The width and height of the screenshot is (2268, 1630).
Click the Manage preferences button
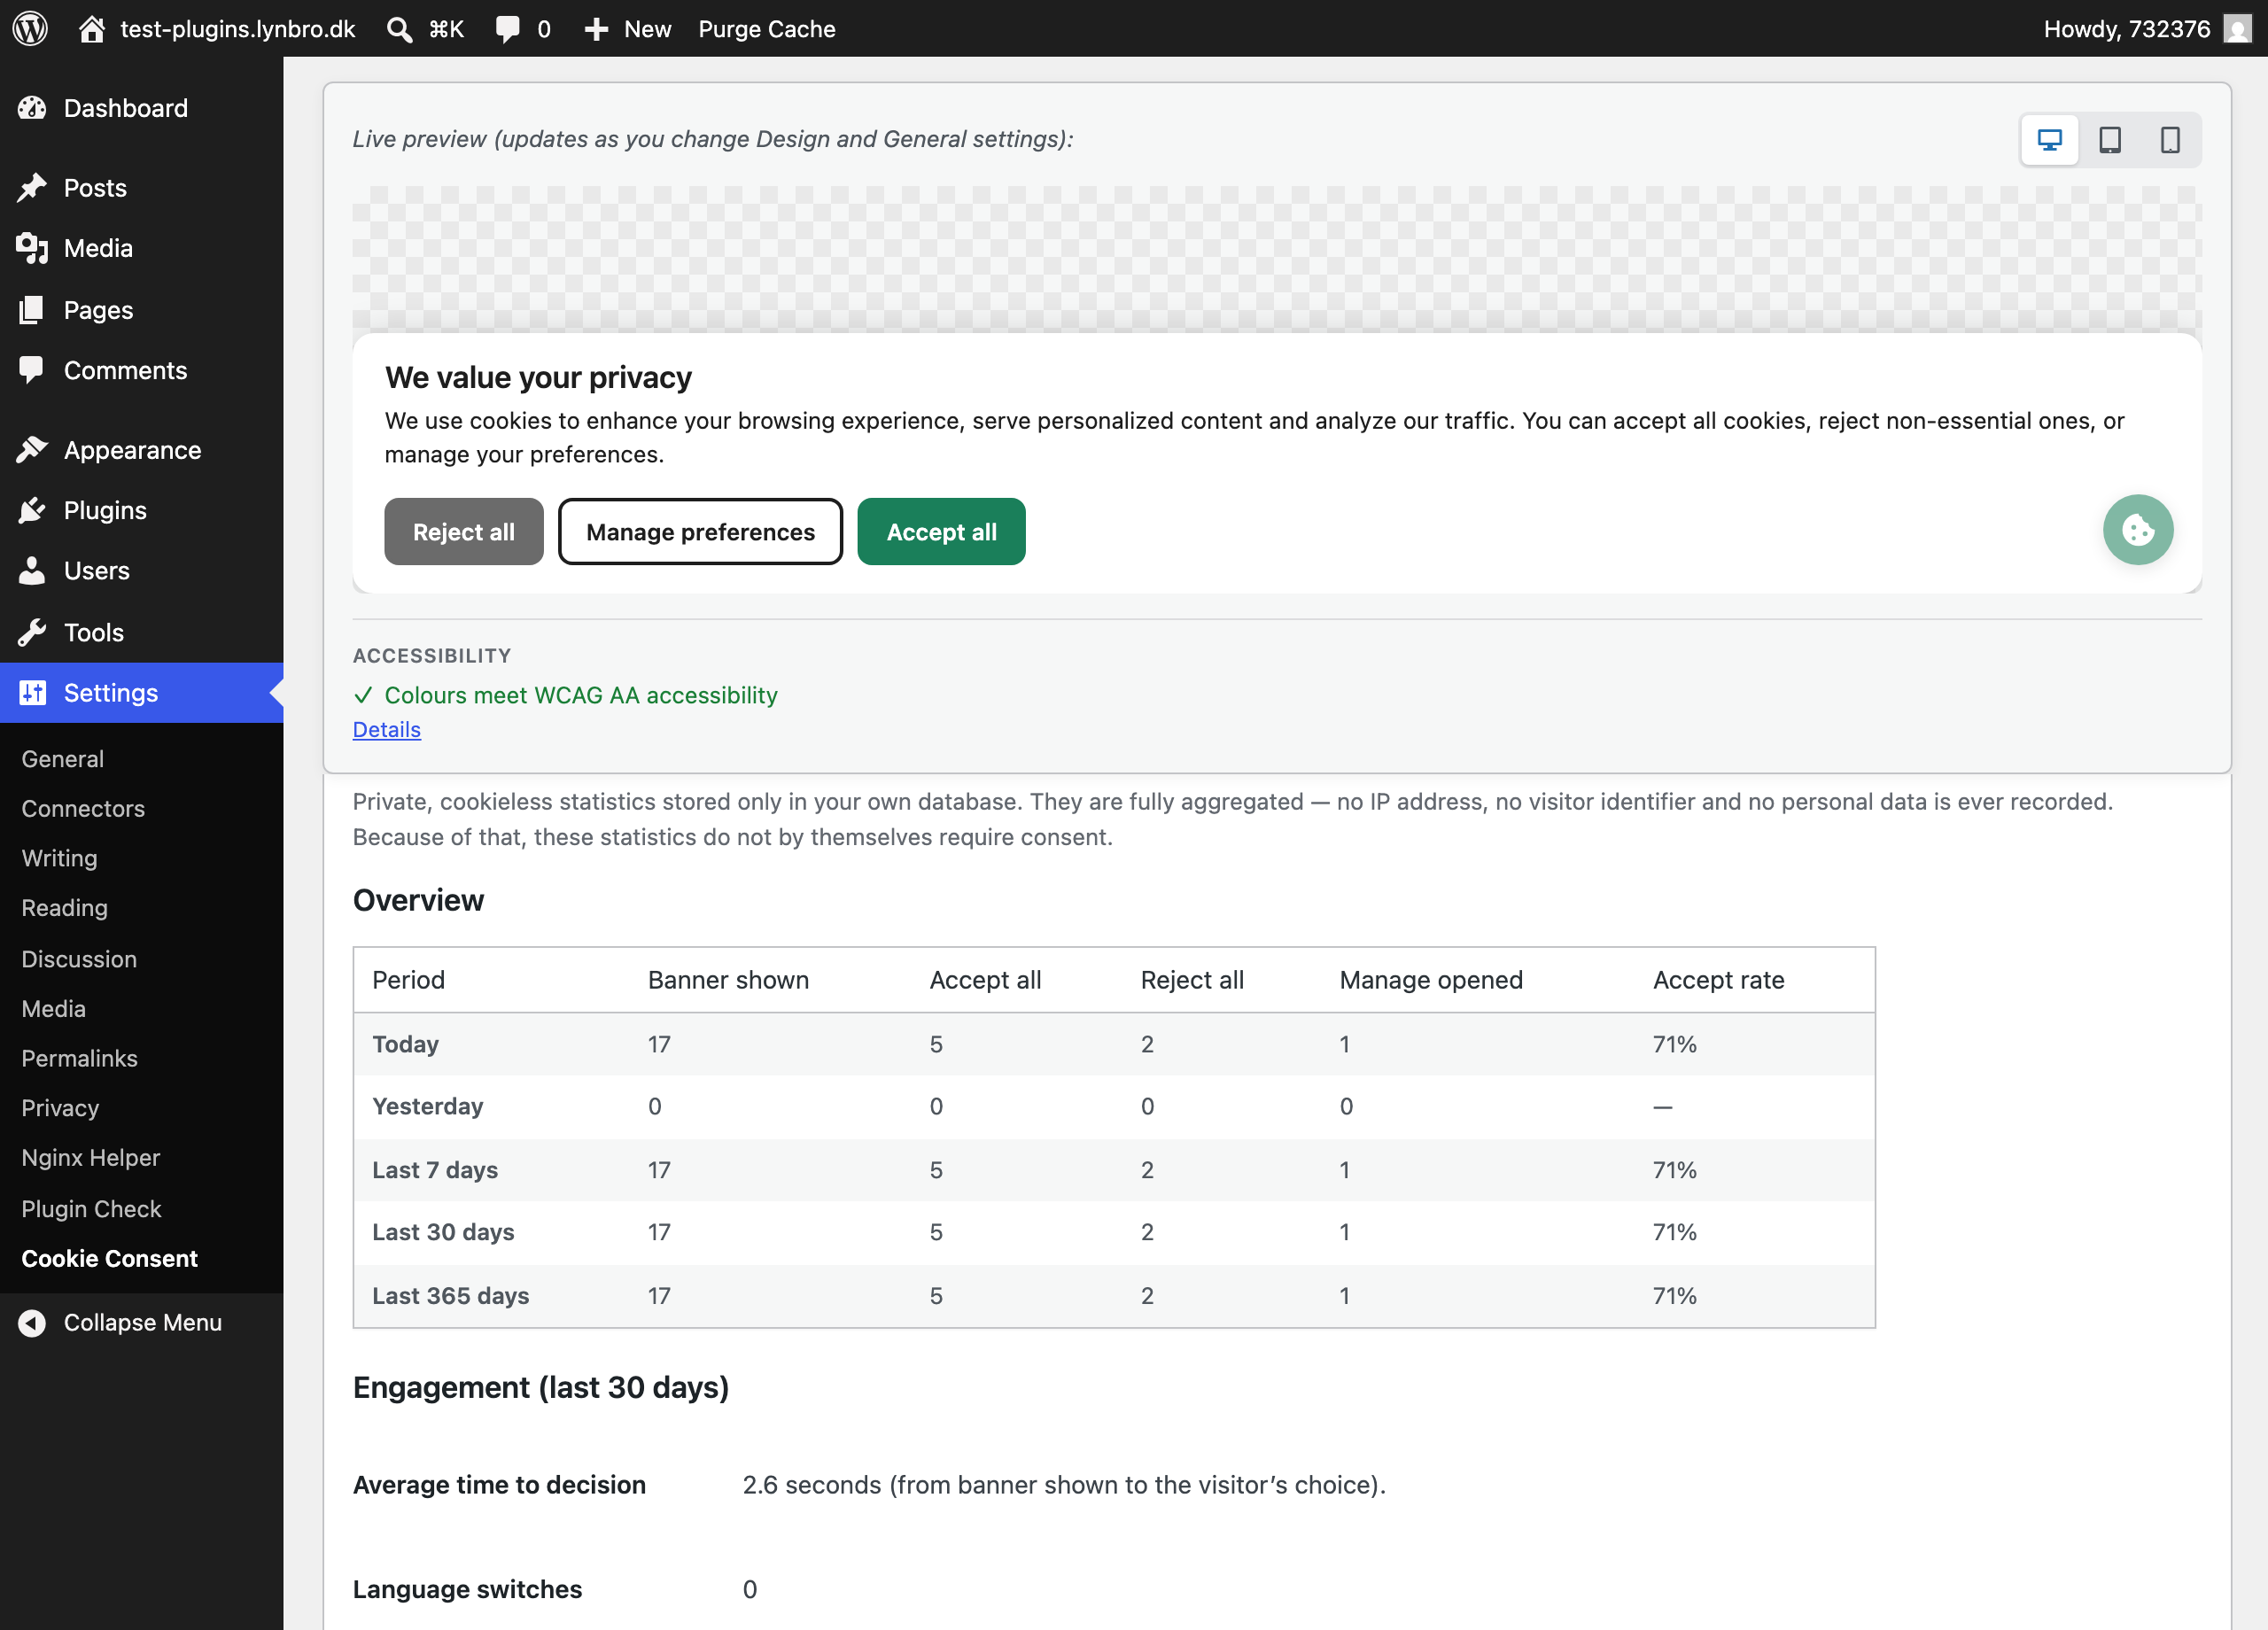(x=700, y=532)
